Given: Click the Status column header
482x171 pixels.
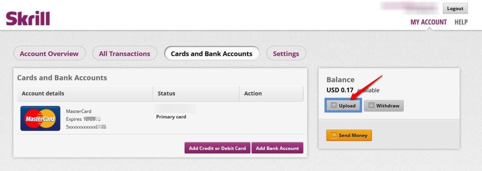Looking at the screenshot, I should [x=166, y=93].
